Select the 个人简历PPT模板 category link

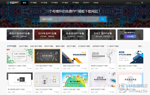(x=113, y=46)
